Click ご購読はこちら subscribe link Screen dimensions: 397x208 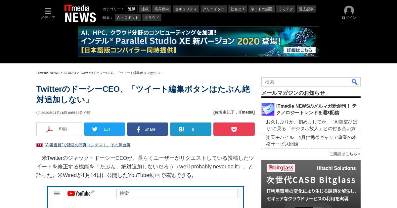click(x=345, y=154)
